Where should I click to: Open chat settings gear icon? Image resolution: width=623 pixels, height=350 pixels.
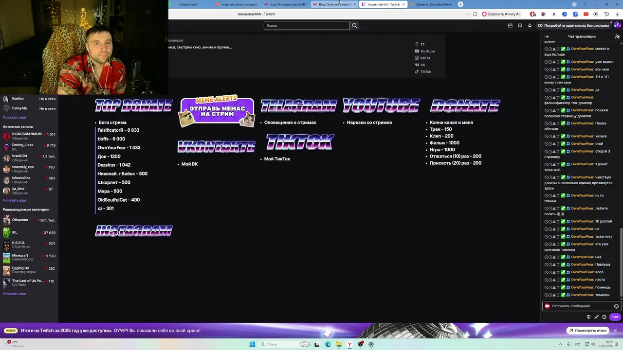click(x=604, y=317)
